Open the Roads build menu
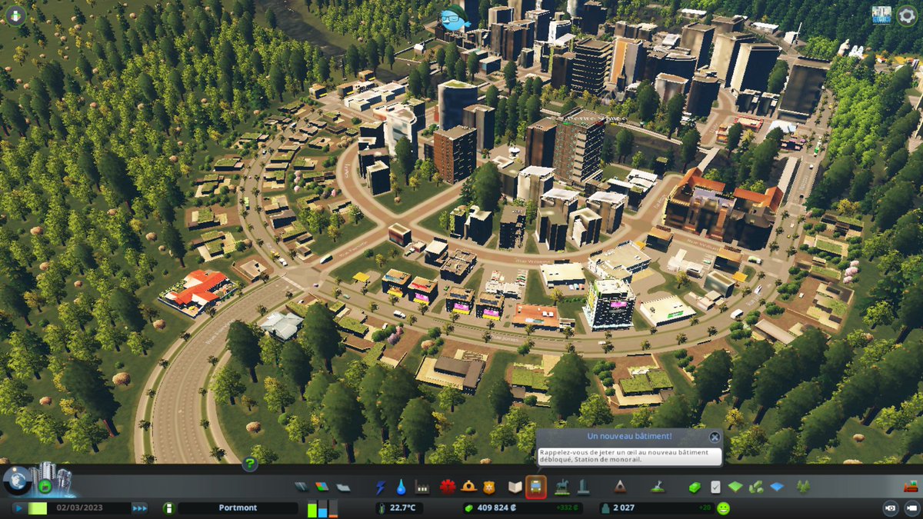Viewport: 923px width, 519px height. [x=302, y=487]
